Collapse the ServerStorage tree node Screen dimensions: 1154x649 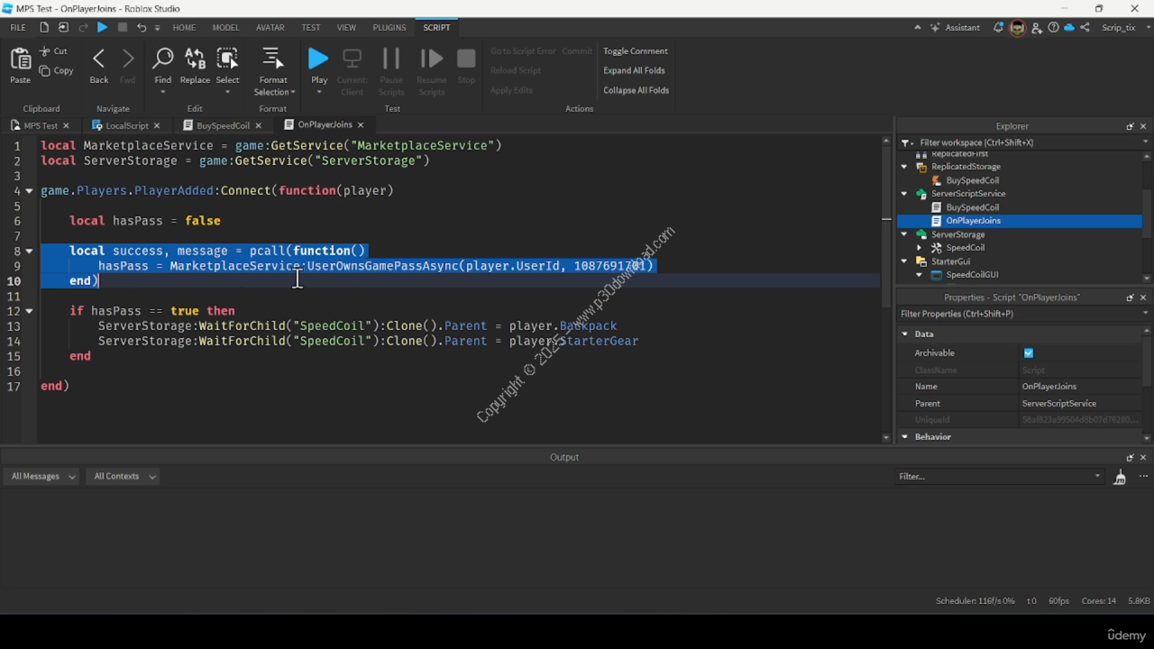pyautogui.click(x=905, y=234)
